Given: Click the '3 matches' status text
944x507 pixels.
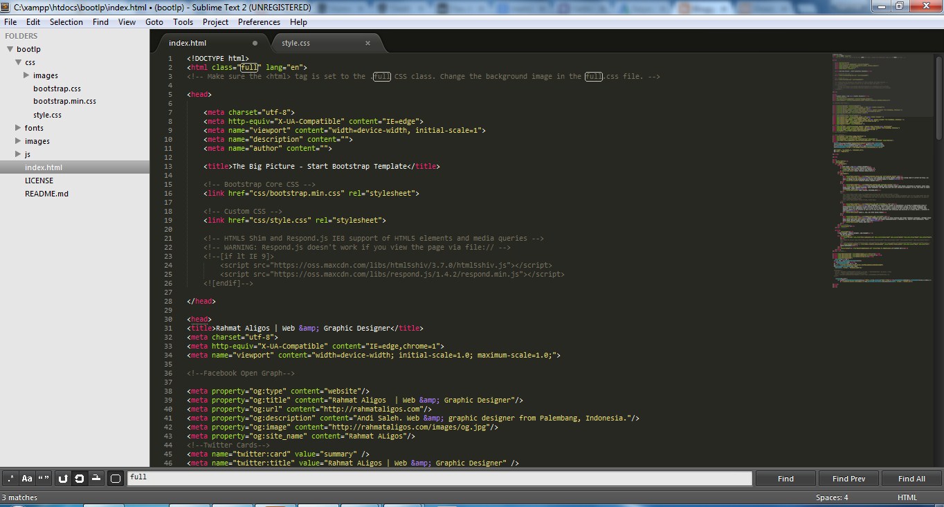Looking at the screenshot, I should (x=19, y=497).
